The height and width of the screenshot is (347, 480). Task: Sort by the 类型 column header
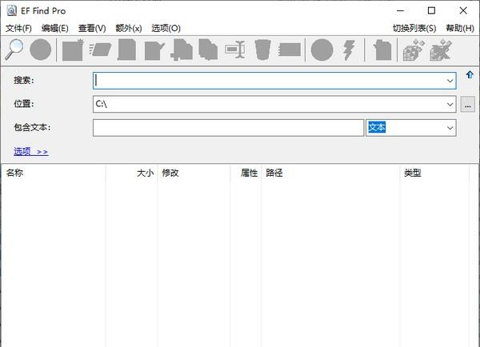(434, 173)
